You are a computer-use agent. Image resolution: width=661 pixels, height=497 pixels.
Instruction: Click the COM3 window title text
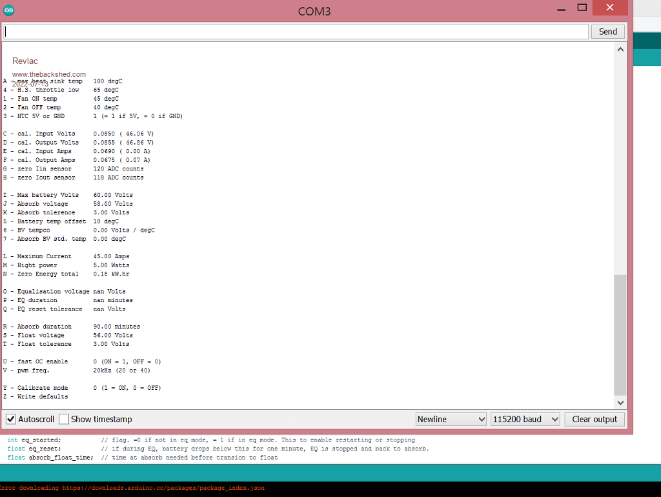point(314,11)
